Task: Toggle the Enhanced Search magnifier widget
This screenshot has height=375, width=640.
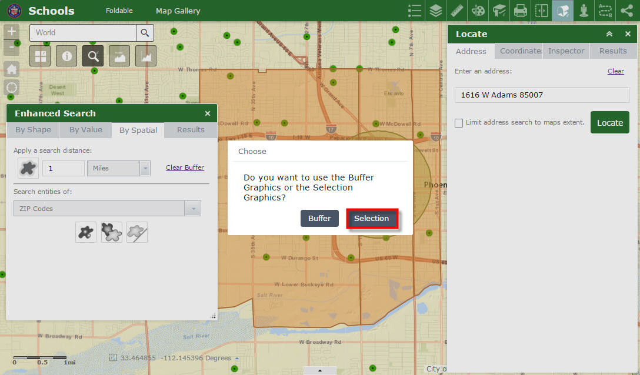Action: (93, 56)
